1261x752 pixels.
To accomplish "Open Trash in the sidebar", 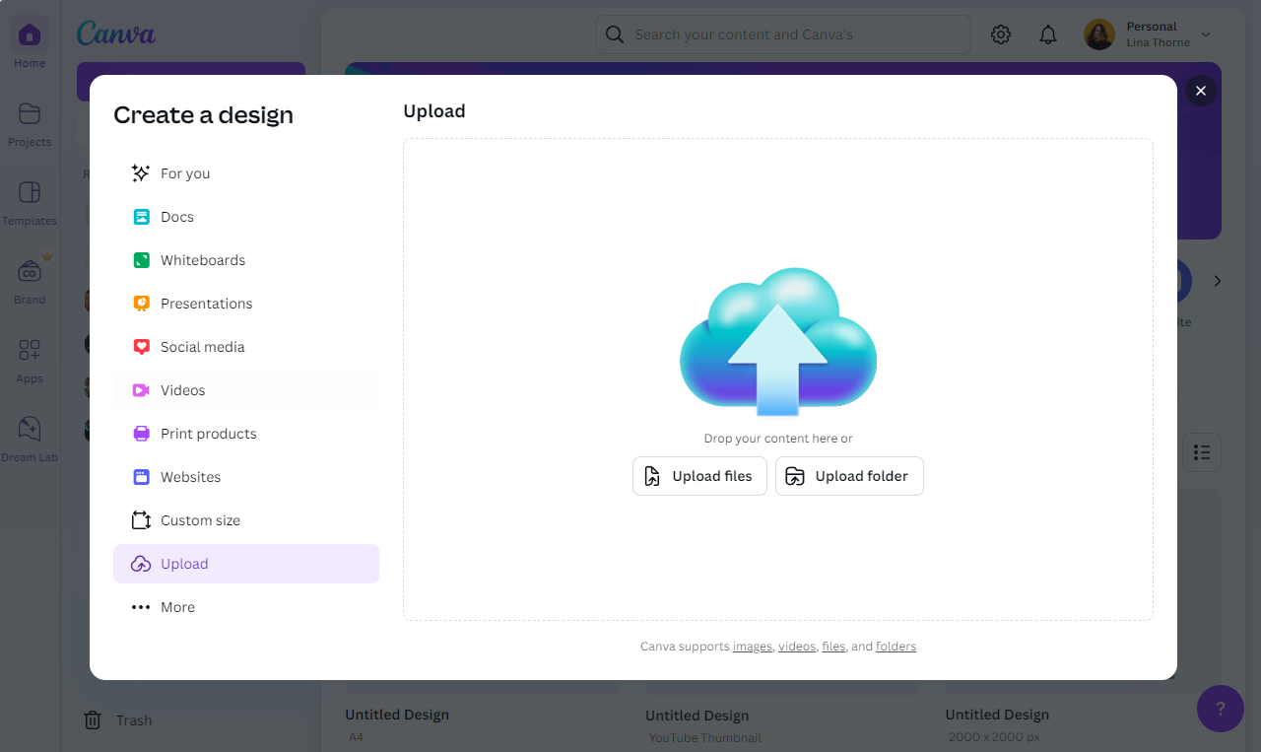I will click(x=118, y=720).
